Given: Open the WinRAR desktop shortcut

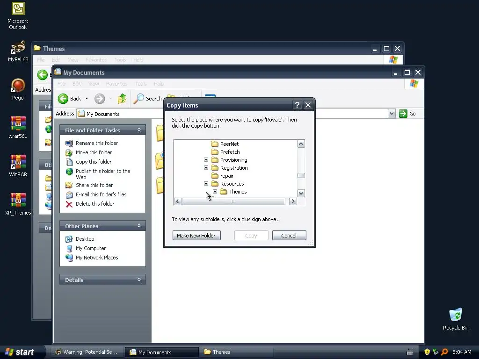Looking at the screenshot, I should 18,166.
